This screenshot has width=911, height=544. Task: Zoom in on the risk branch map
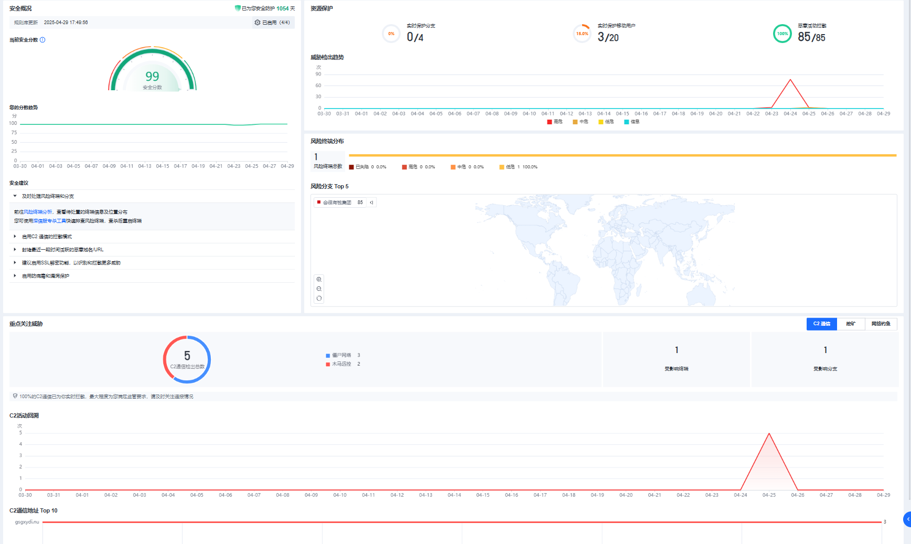click(x=319, y=280)
